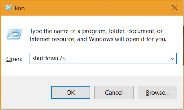This screenshot has height=110, width=184.
Task: Open the file picker via Browse...
Action: (x=157, y=93)
